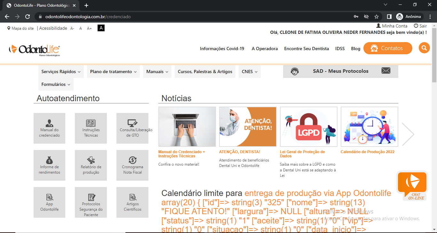Viewport: 437px width, 233px height.
Task: Open Cronograma Nota Fiscal tile
Action: click(x=132, y=165)
